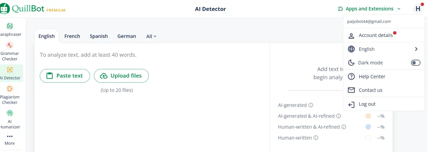Open the Apps and Extensions dropdown

click(369, 9)
